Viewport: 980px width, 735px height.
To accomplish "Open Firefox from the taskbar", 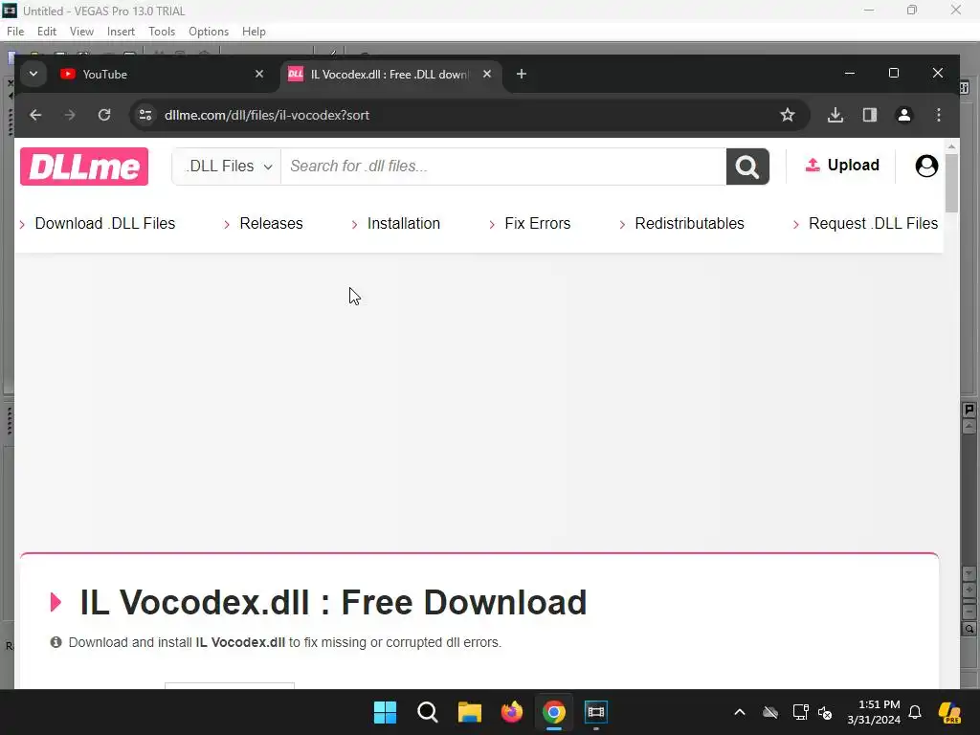I will pyautogui.click(x=512, y=712).
